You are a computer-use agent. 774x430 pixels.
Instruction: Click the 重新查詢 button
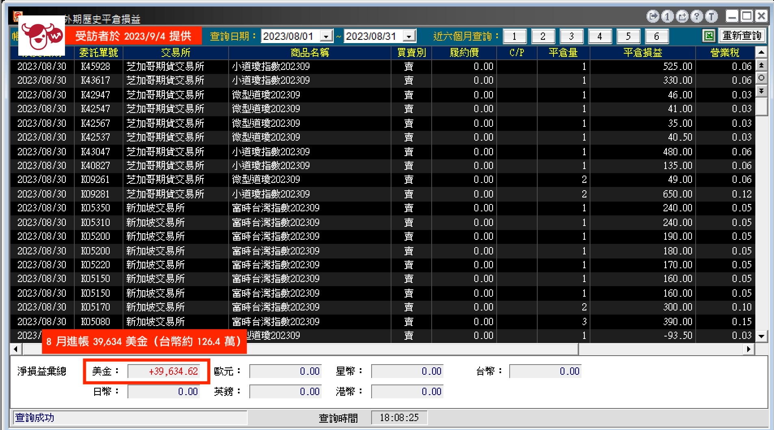[742, 36]
